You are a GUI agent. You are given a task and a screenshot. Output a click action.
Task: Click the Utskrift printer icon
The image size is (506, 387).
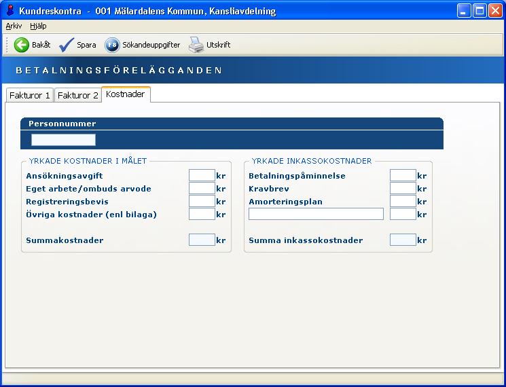(x=196, y=45)
